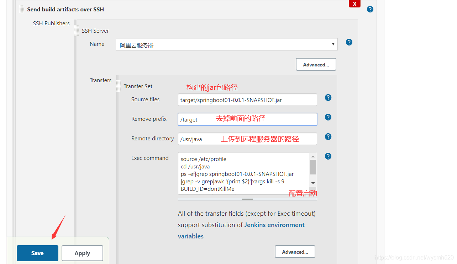Grab drag handle of Send build artifacts section
The height and width of the screenshot is (264, 457).
click(22, 9)
